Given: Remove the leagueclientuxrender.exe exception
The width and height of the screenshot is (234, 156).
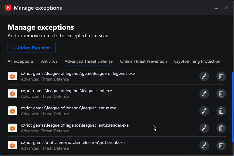Looking at the screenshot, I should tap(221, 128).
